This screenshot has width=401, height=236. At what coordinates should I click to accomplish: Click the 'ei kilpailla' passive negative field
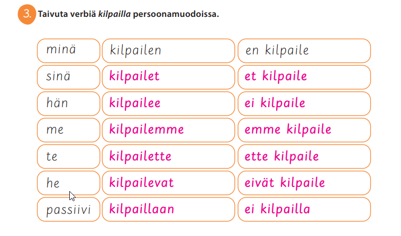(x=304, y=210)
